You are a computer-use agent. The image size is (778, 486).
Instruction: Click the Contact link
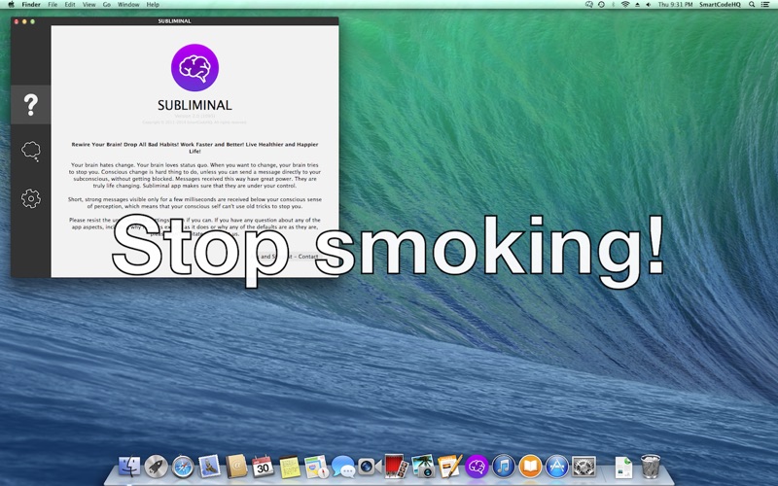tap(308, 257)
